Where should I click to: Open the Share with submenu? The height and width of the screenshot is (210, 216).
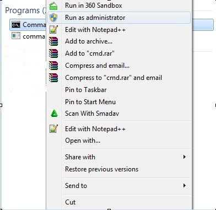coord(118,157)
